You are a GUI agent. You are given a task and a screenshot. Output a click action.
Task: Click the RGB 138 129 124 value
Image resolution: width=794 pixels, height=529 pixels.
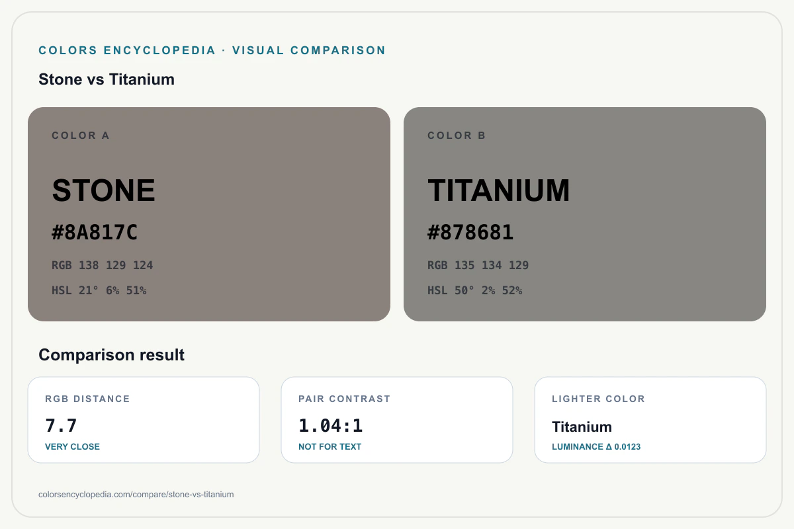[103, 265]
